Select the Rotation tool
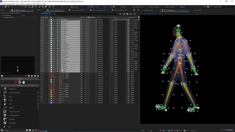The width and height of the screenshot is (235, 132). [22, 7]
